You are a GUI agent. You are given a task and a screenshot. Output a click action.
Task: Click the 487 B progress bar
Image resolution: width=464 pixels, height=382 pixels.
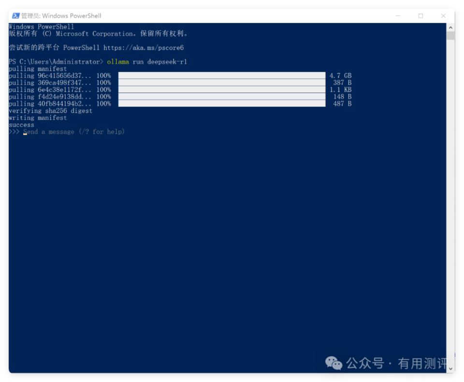[x=222, y=104]
